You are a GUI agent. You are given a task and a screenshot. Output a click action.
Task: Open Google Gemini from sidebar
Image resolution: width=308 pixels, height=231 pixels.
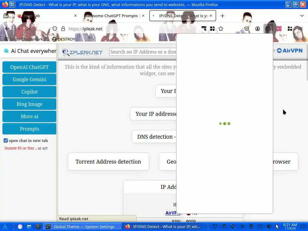pos(29,79)
